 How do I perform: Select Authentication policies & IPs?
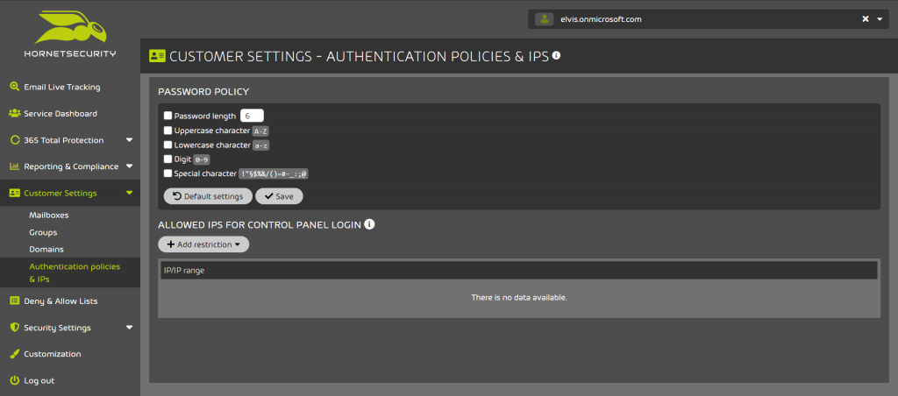click(75, 273)
